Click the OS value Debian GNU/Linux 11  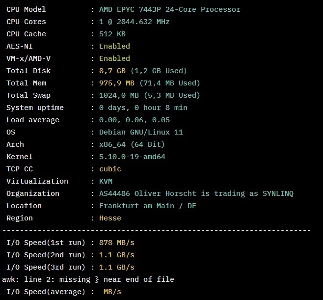[x=141, y=132]
